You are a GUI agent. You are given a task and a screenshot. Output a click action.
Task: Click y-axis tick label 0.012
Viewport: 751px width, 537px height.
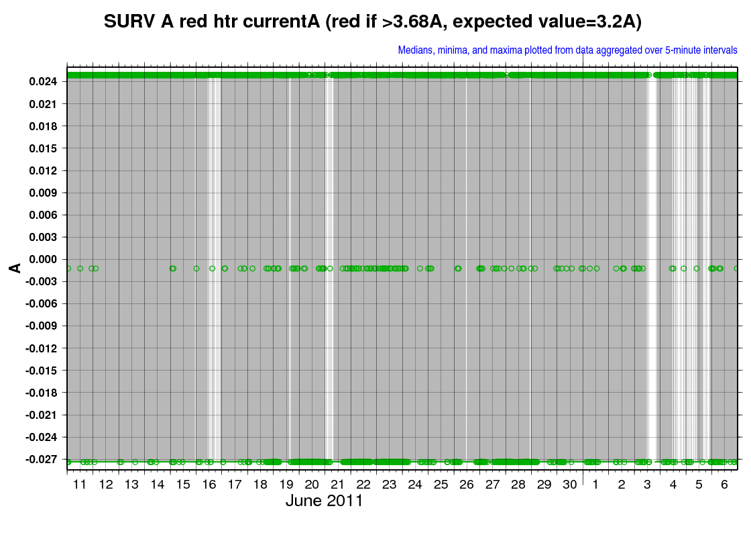pyautogui.click(x=43, y=170)
